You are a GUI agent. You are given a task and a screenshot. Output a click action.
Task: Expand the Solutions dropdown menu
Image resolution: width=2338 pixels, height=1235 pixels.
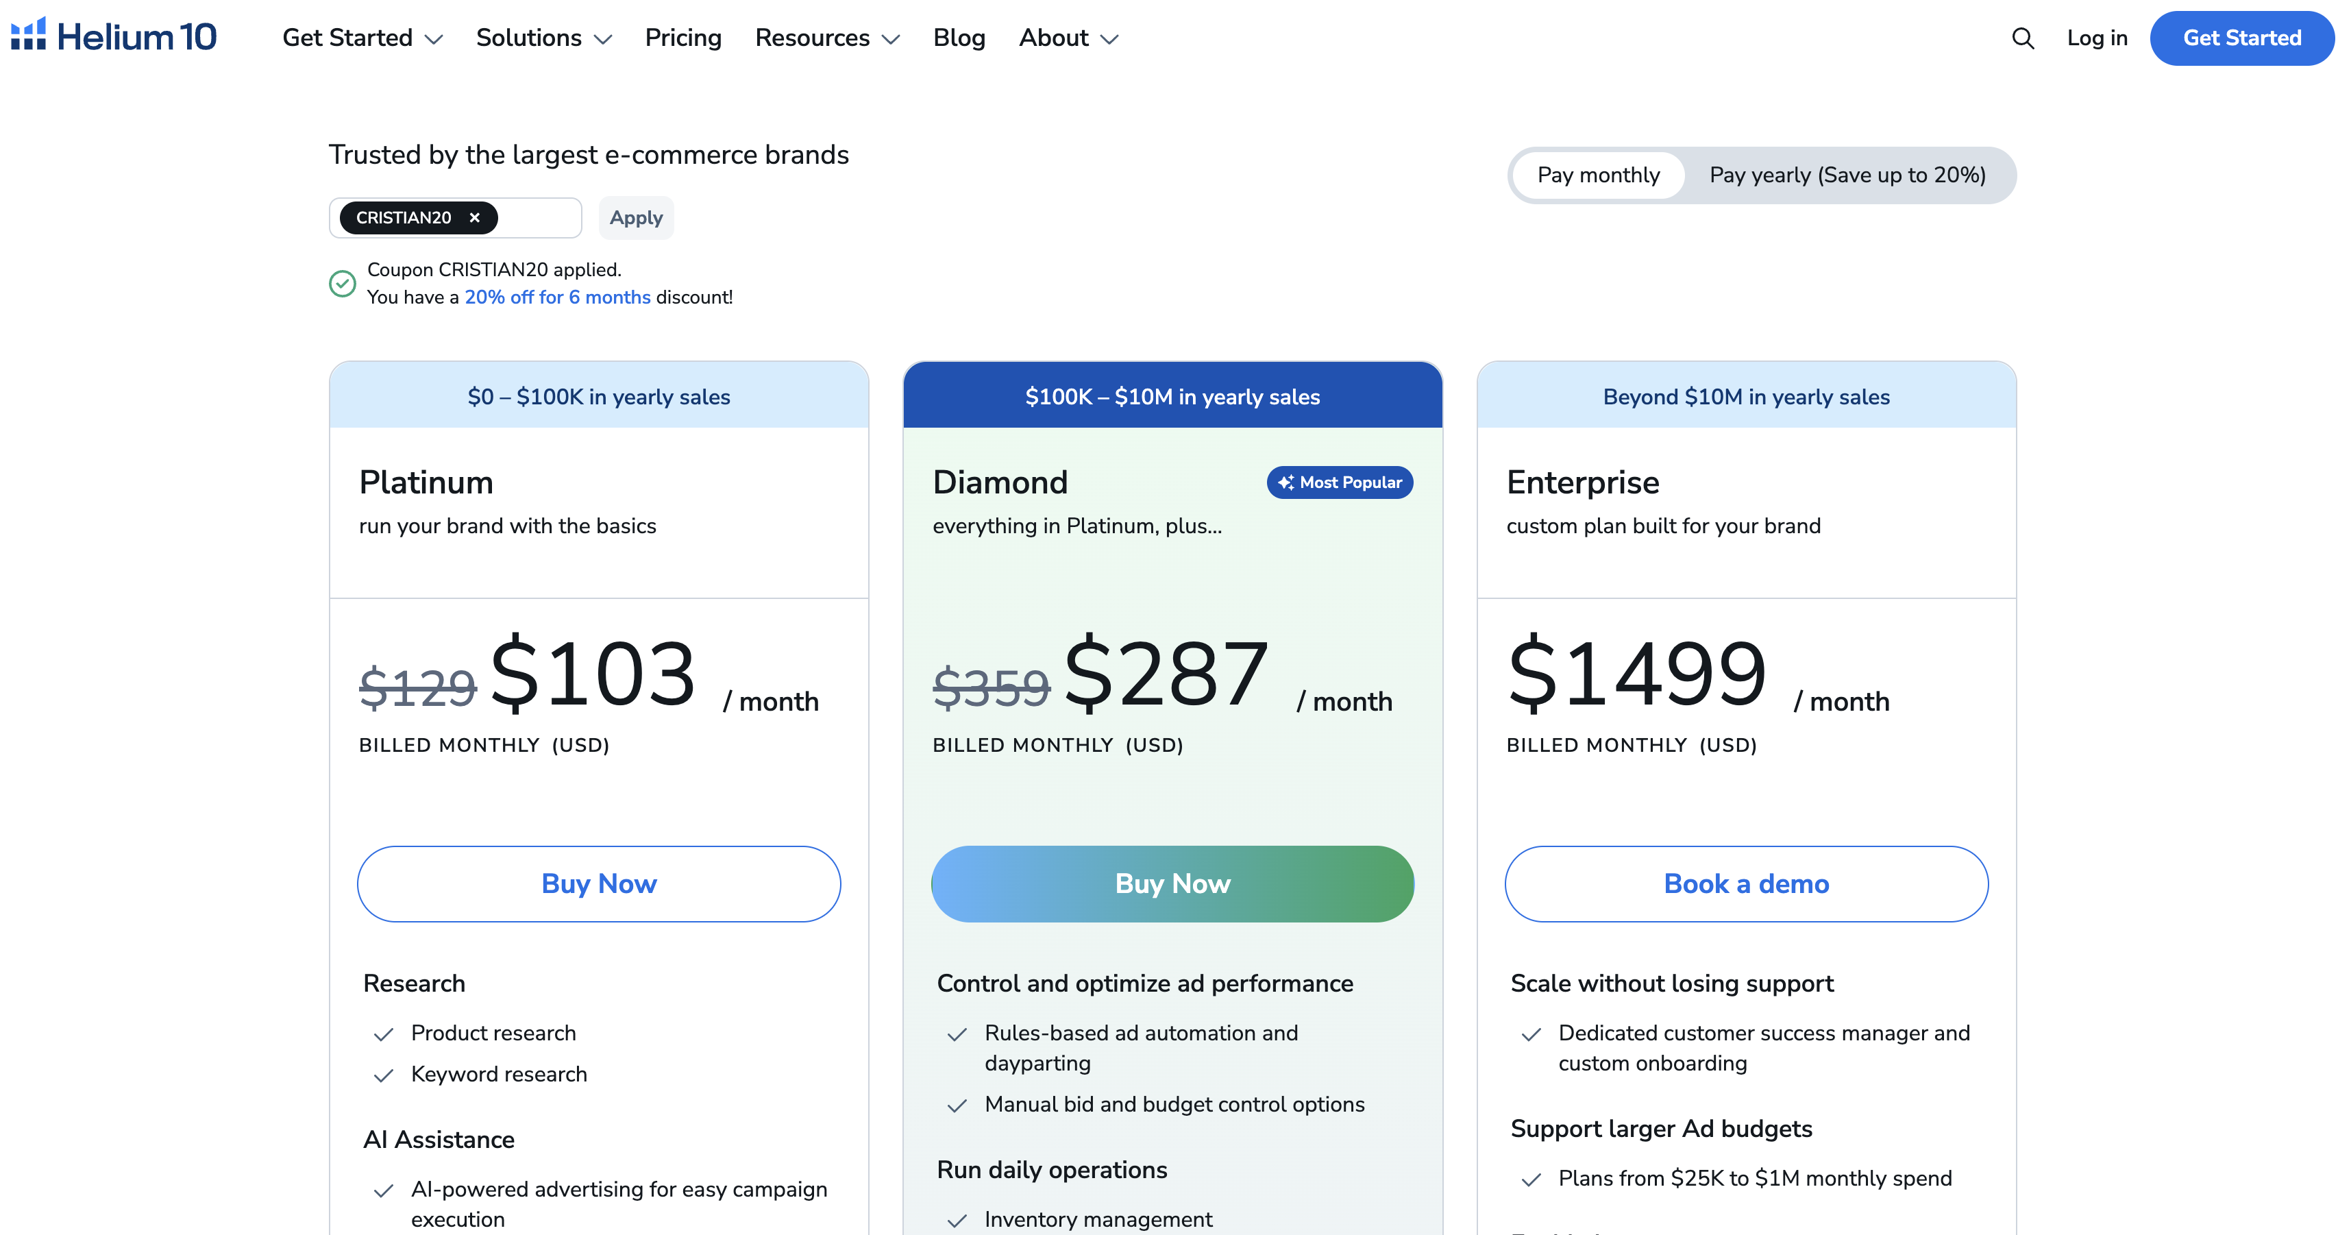(x=543, y=38)
